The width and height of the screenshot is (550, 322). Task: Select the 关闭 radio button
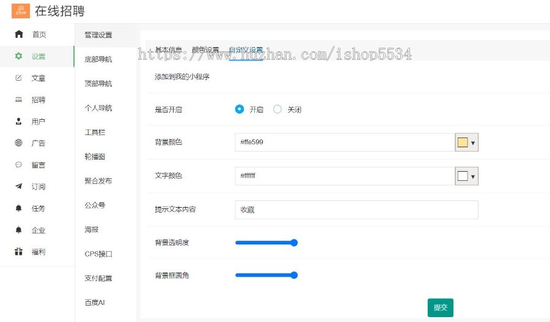coord(277,109)
